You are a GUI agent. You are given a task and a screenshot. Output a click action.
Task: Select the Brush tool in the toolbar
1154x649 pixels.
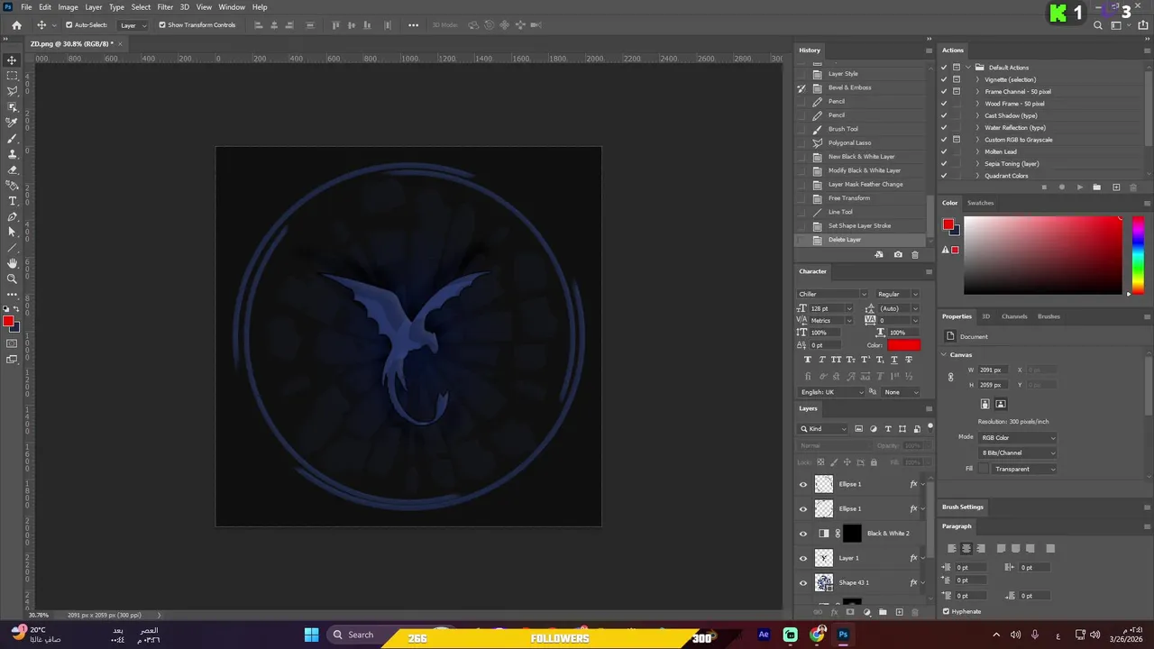(x=12, y=138)
